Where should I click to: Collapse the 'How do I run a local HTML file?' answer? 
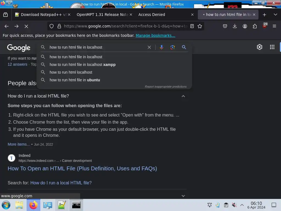tap(183, 96)
